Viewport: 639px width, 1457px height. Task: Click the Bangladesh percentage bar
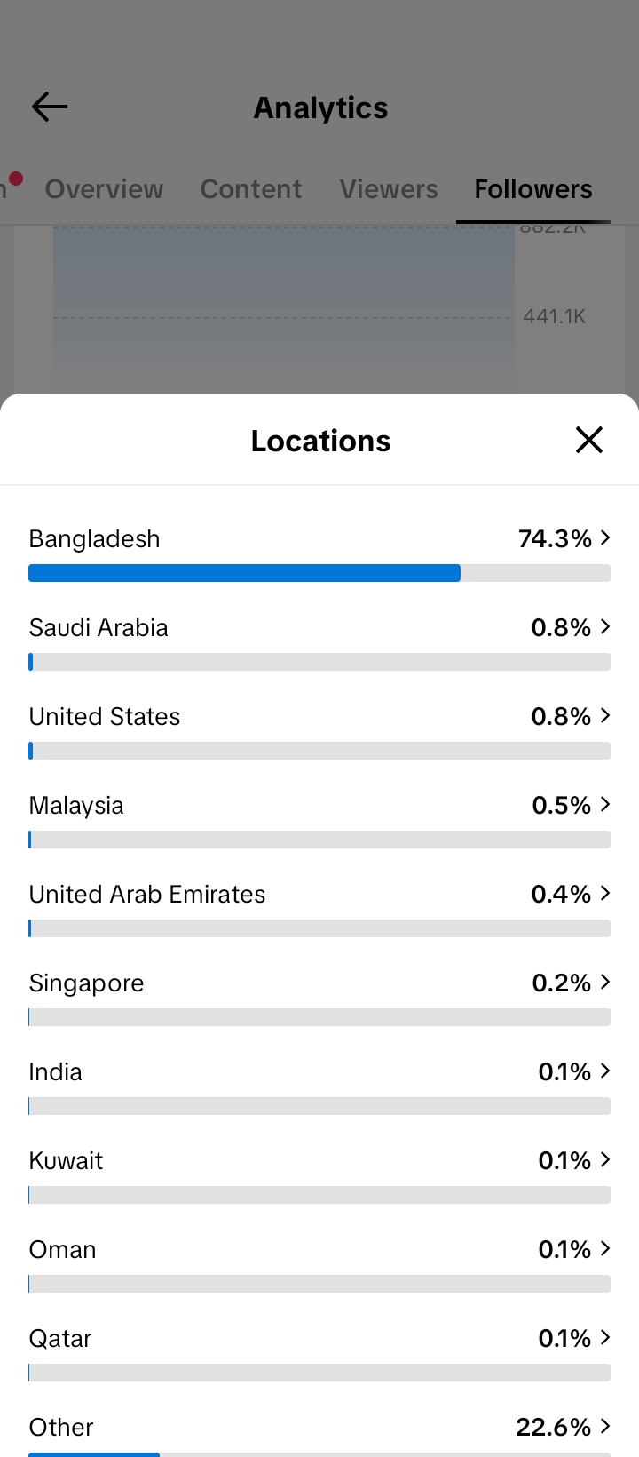click(x=319, y=573)
